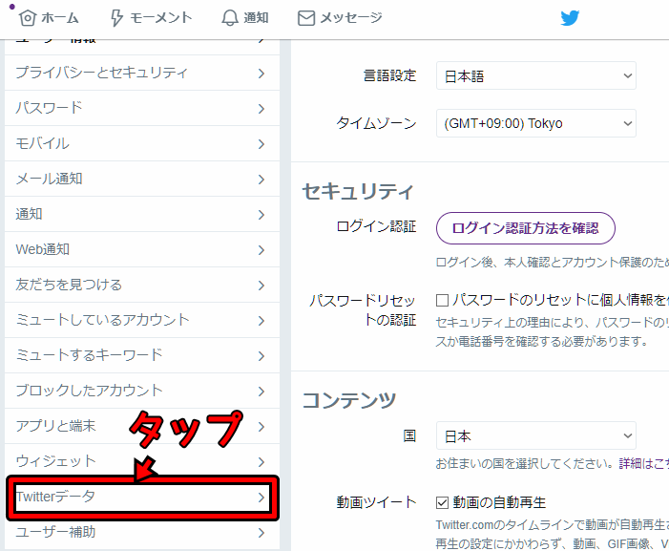Open パスワード settings item
The height and width of the screenshot is (551, 669).
(x=142, y=108)
